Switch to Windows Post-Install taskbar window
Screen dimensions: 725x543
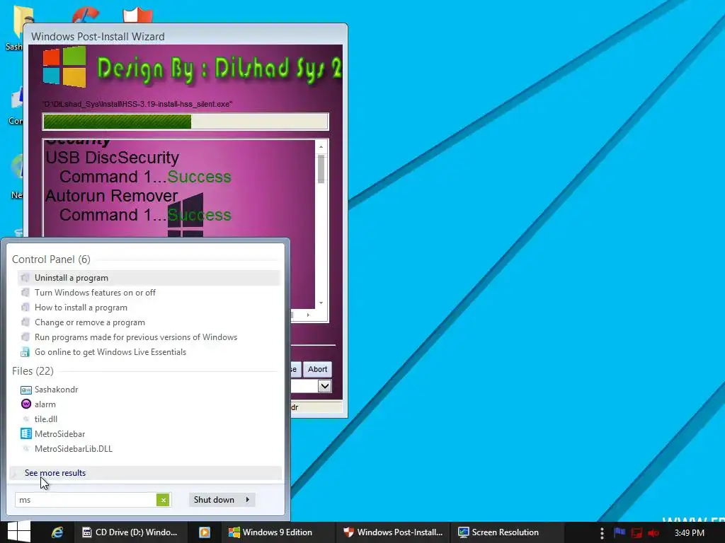394,532
